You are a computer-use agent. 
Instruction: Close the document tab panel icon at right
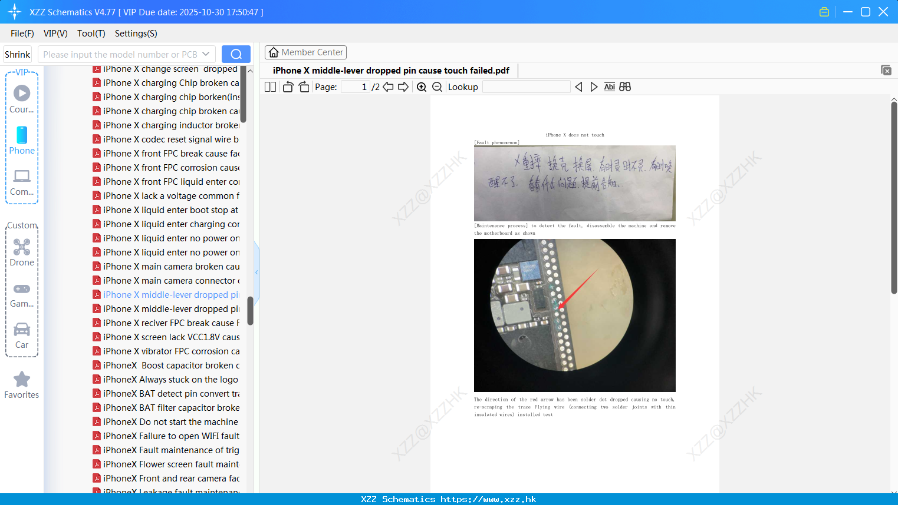tap(886, 70)
